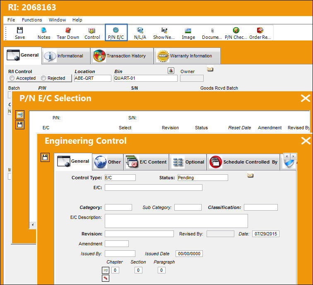This screenshot has width=313, height=285.
Task: Click the mail icon next to Status field
Action: (x=250, y=175)
